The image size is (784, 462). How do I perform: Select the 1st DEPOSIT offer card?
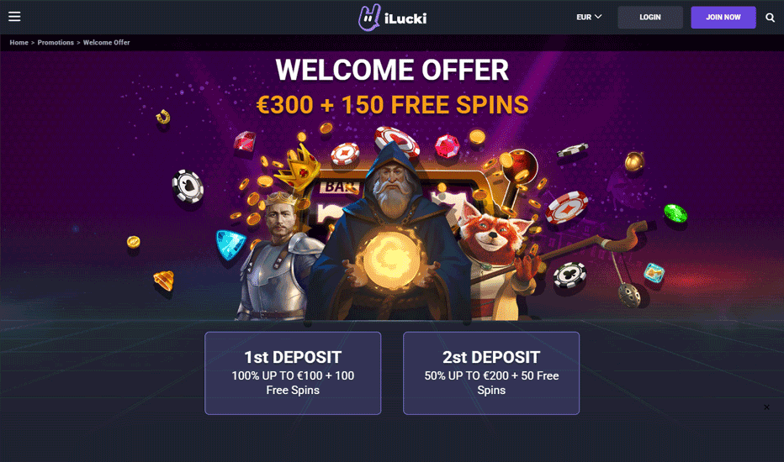293,373
